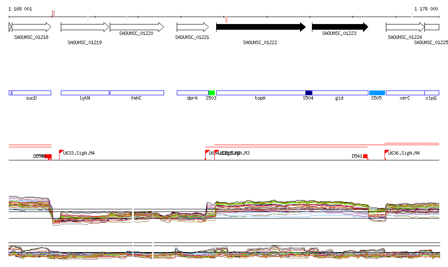
Task: Click the U633.SigA.M4 promoter flag
Action: pos(61,152)
